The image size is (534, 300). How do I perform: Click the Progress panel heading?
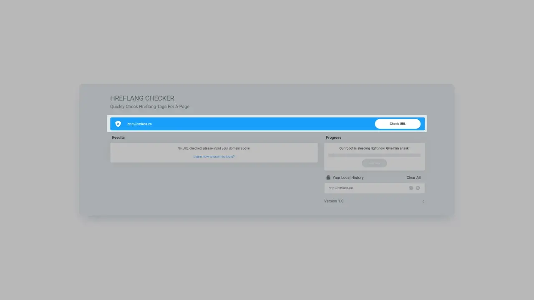point(333,137)
